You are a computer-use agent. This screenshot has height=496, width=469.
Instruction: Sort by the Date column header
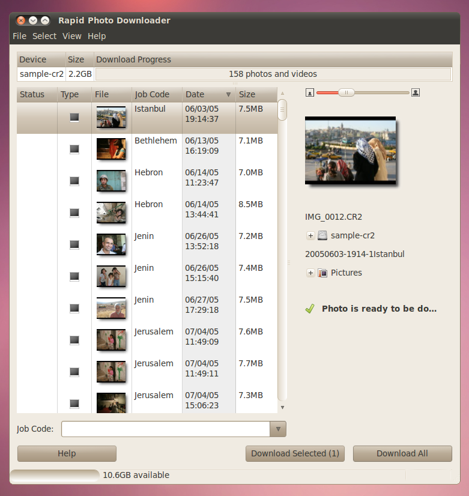209,94
